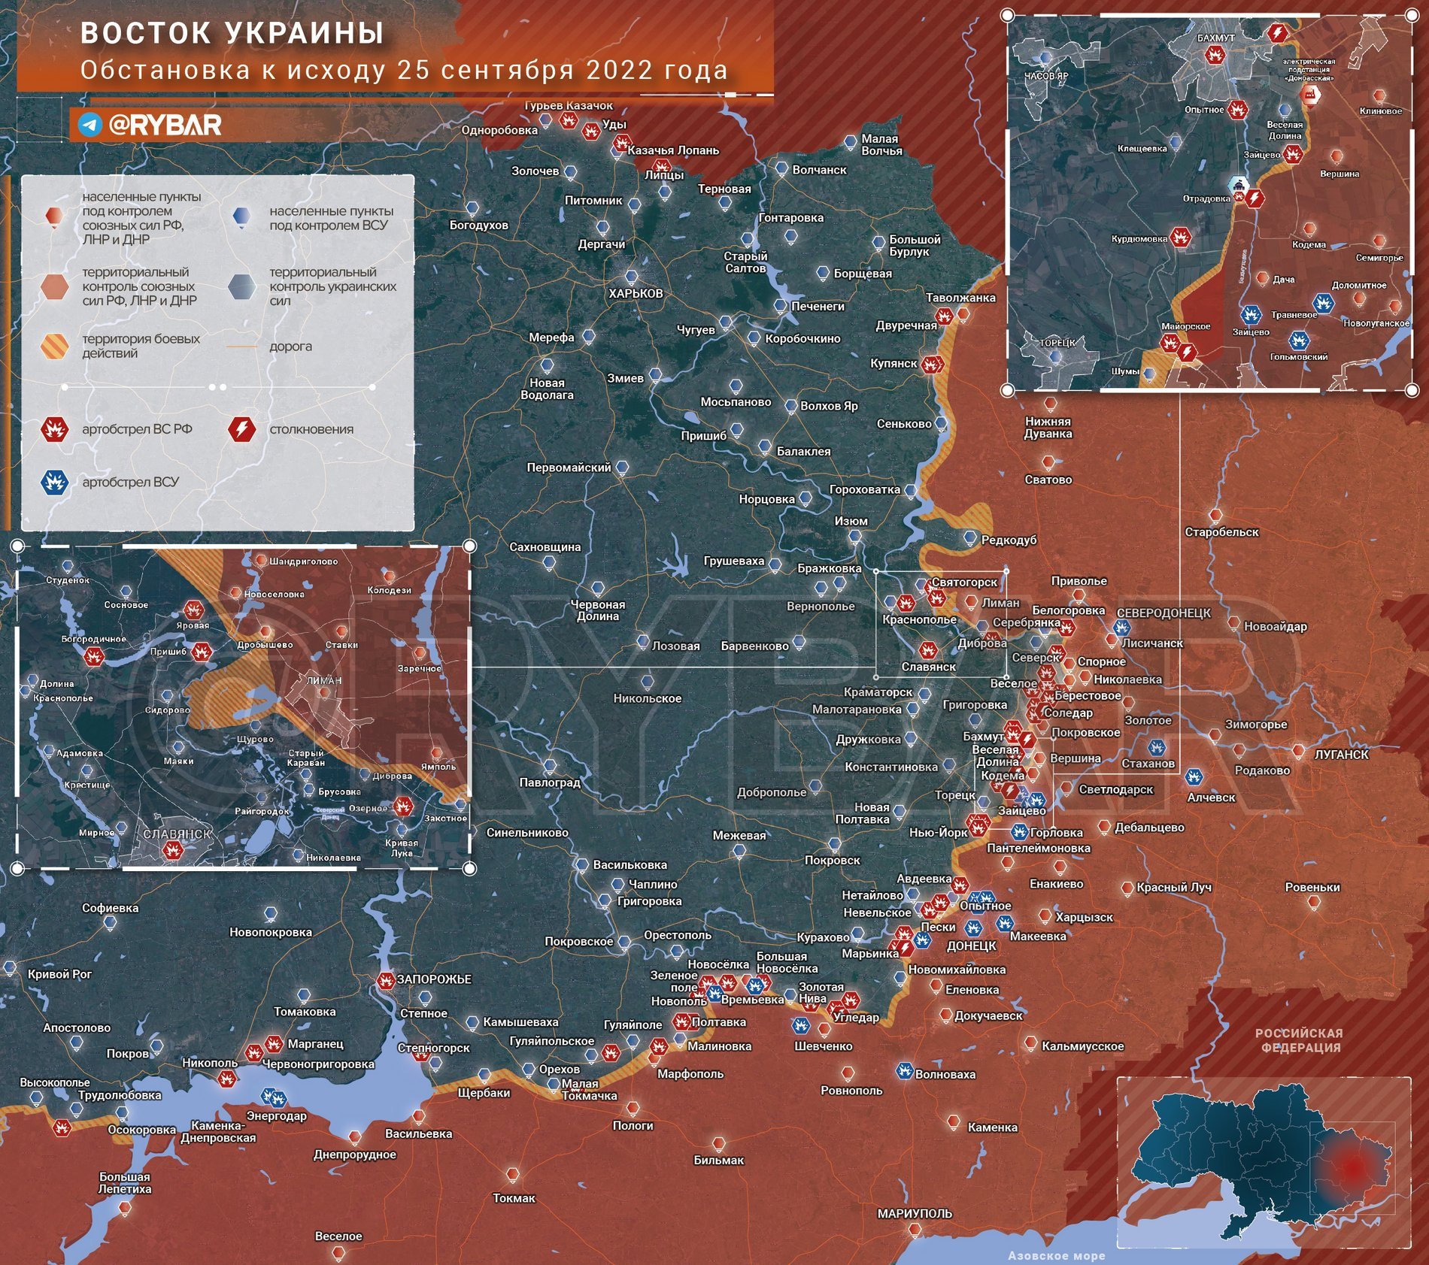Click the red shelling icon at Курдюмовка
The width and height of the screenshot is (1429, 1265).
pyautogui.click(x=1181, y=238)
